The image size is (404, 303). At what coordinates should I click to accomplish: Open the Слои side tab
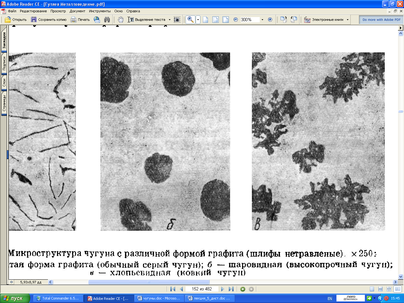coord(4,83)
